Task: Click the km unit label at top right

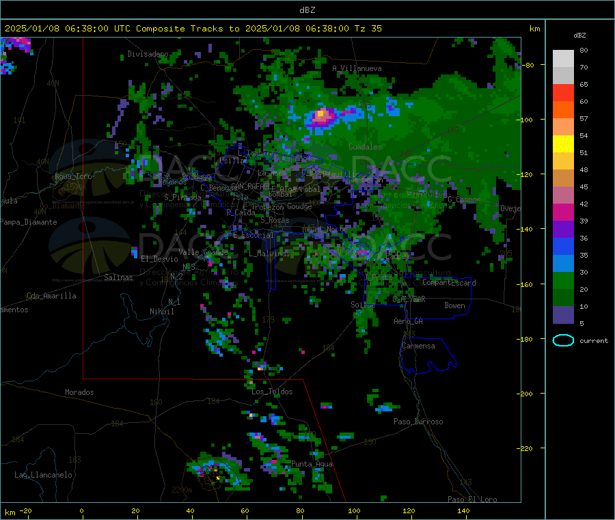Action: point(534,29)
